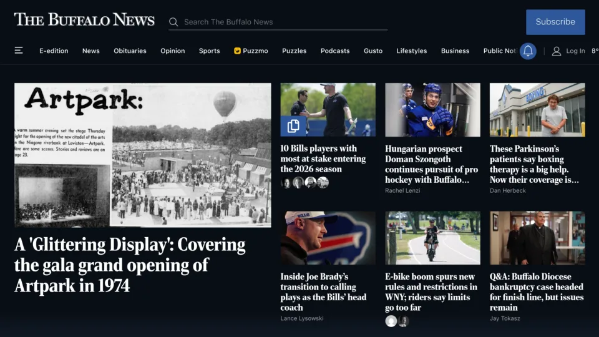
Task: Click the notifications bell icon
Action: click(528, 51)
